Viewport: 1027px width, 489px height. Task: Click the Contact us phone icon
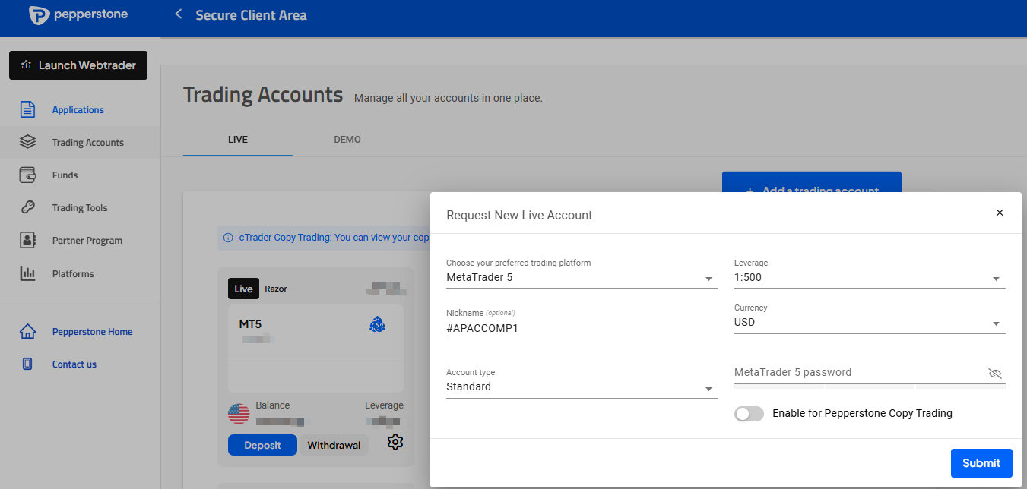point(27,364)
